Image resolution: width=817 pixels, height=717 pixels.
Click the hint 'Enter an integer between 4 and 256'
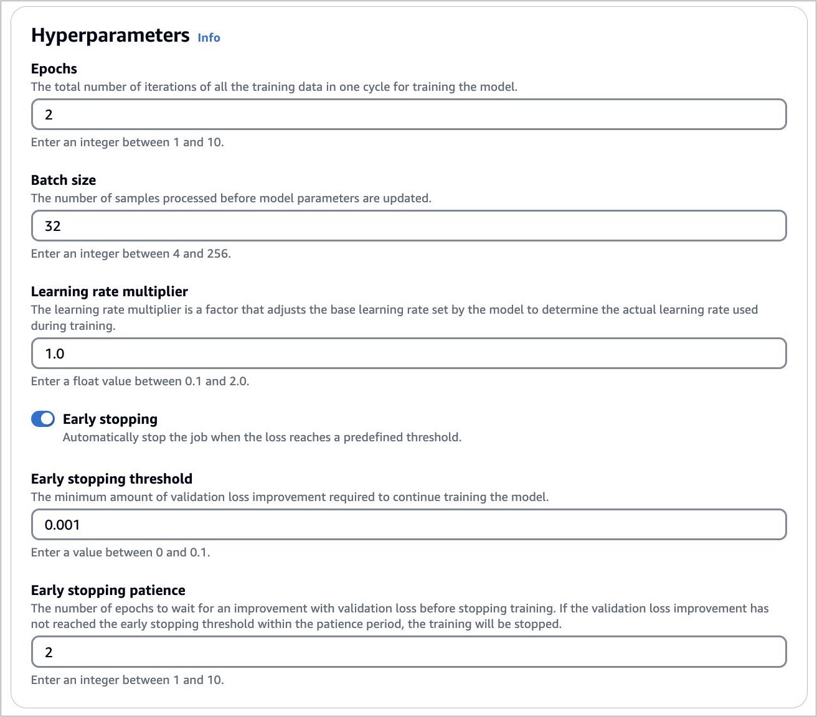pyautogui.click(x=131, y=254)
